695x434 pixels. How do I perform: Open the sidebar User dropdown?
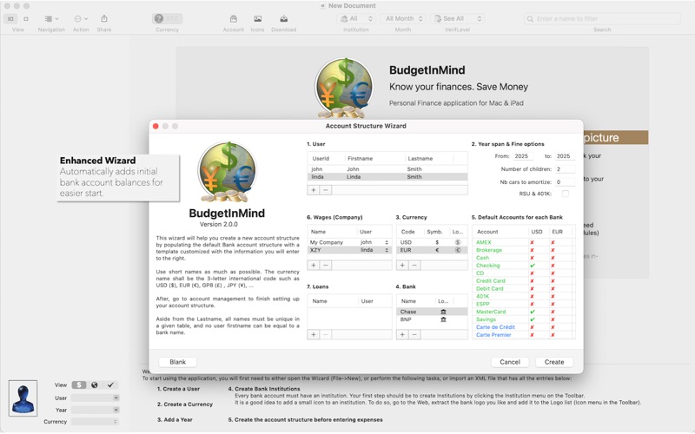pyautogui.click(x=95, y=398)
